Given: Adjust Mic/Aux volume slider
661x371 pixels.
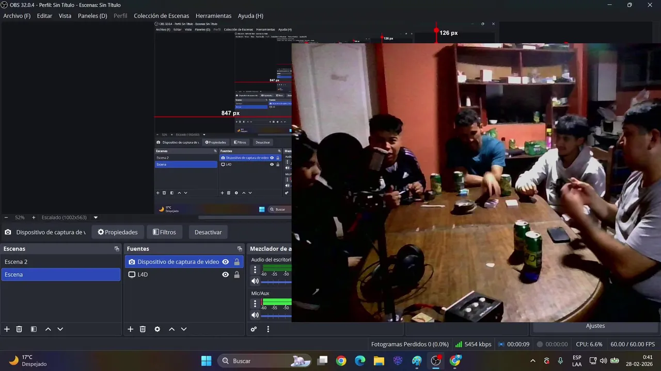Looking at the screenshot, I should (276, 315).
